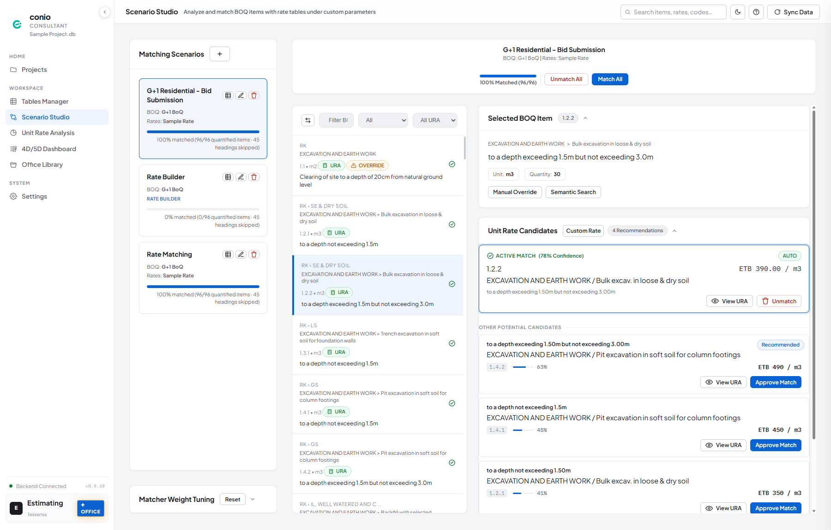Edit the G+1 Residential - Bid Submission scenario
This screenshot has width=831, height=530.
(x=241, y=95)
